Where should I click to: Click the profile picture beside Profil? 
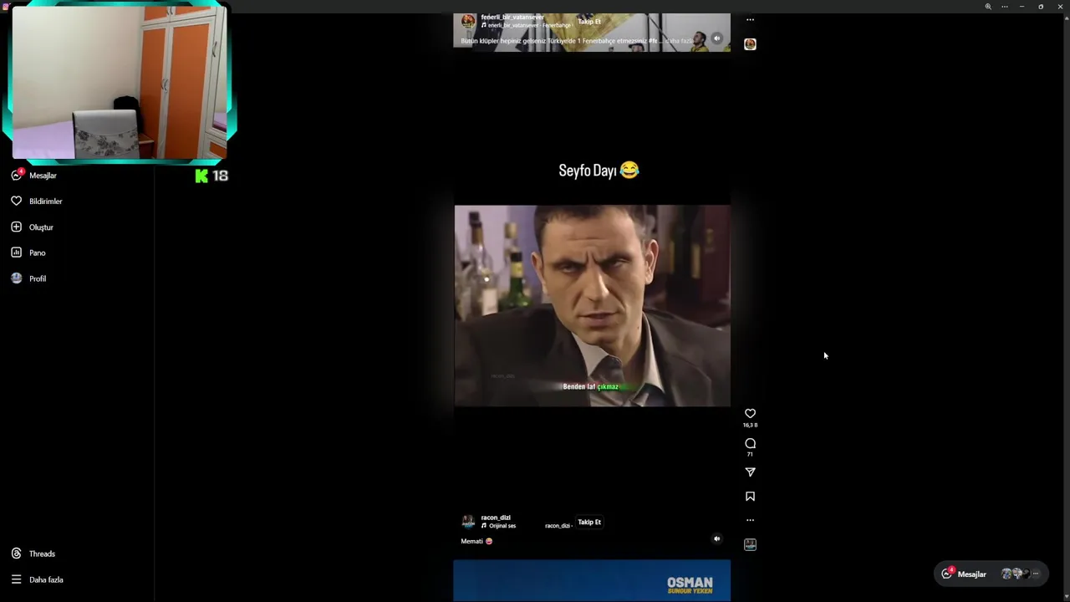[x=16, y=278]
